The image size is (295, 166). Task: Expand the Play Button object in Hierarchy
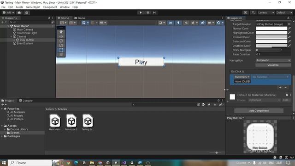pos(14,40)
